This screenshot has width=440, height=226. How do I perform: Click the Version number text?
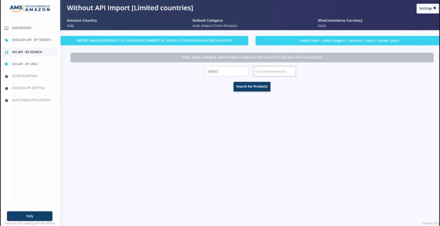pos(430,223)
